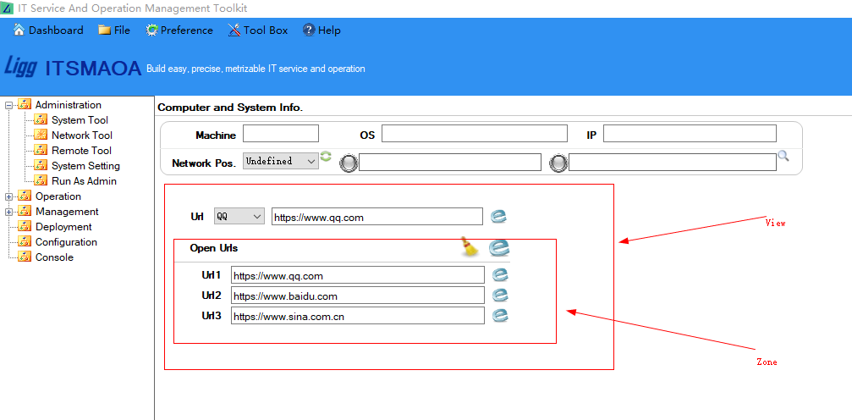Click the Ligg ITSMAOA logo

[x=74, y=68]
